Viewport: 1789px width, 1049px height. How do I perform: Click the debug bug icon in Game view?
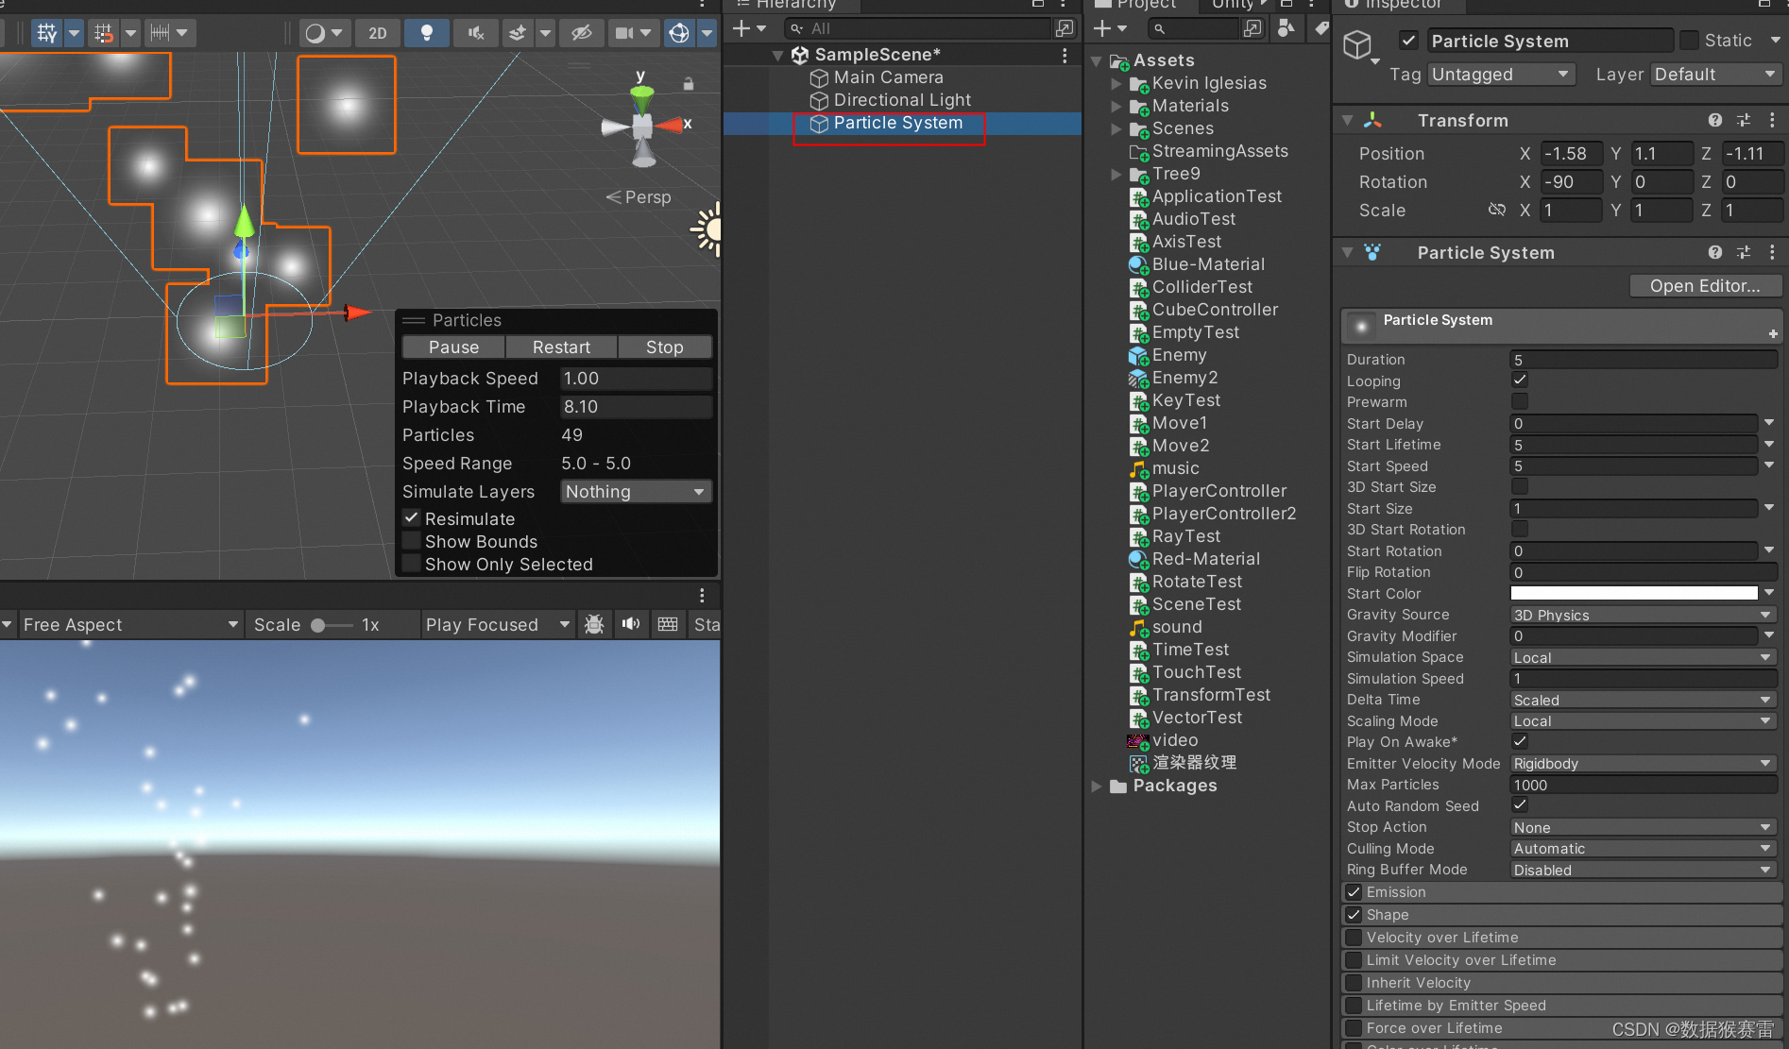pyautogui.click(x=594, y=624)
